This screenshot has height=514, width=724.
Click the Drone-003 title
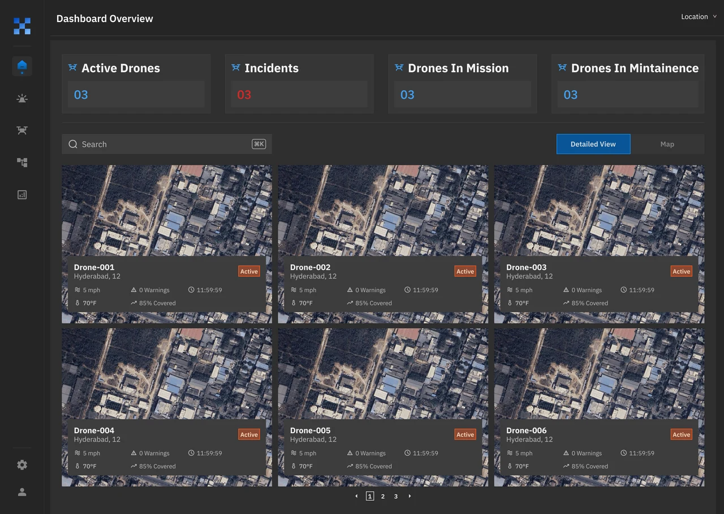[x=527, y=267]
